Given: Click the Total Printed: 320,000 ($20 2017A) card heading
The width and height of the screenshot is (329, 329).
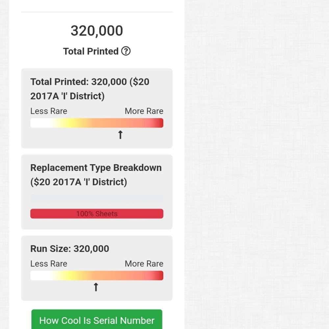Looking at the screenshot, I should [90, 89].
